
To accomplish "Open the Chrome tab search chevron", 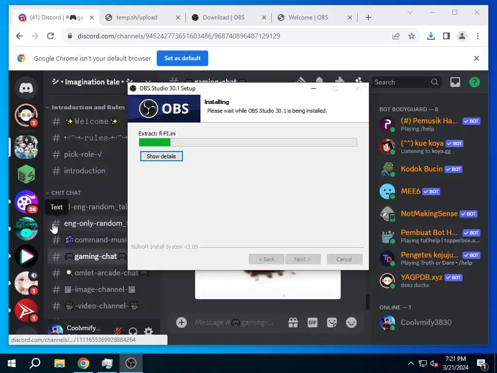I will pyautogui.click(x=410, y=12).
